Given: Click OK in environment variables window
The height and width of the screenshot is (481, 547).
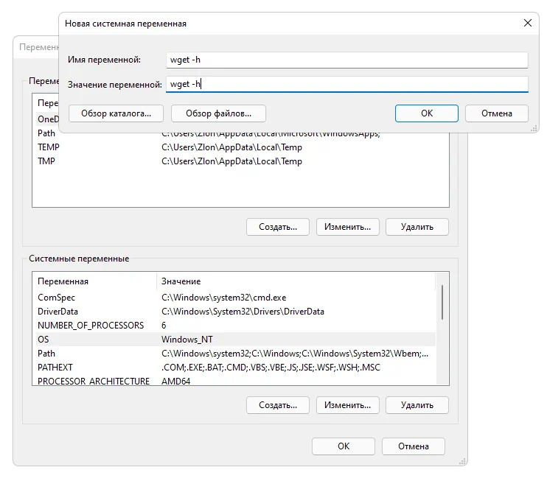Looking at the screenshot, I should click(344, 446).
